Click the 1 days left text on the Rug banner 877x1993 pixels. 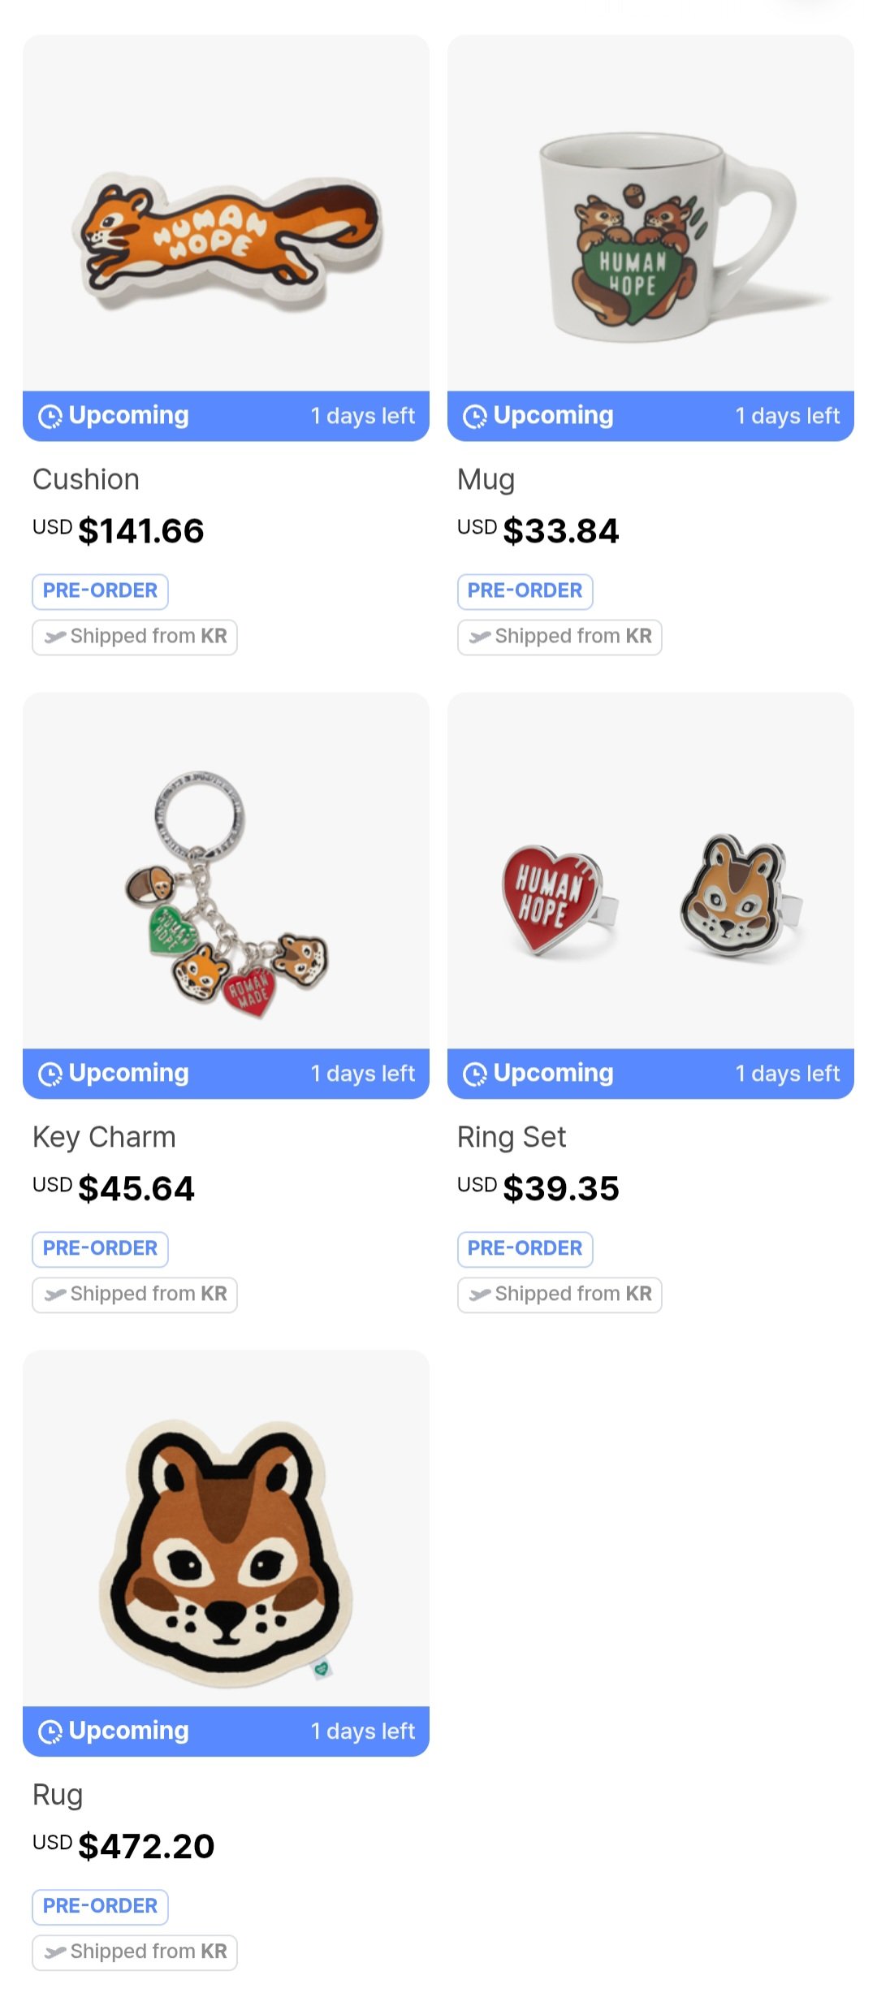[363, 1731]
